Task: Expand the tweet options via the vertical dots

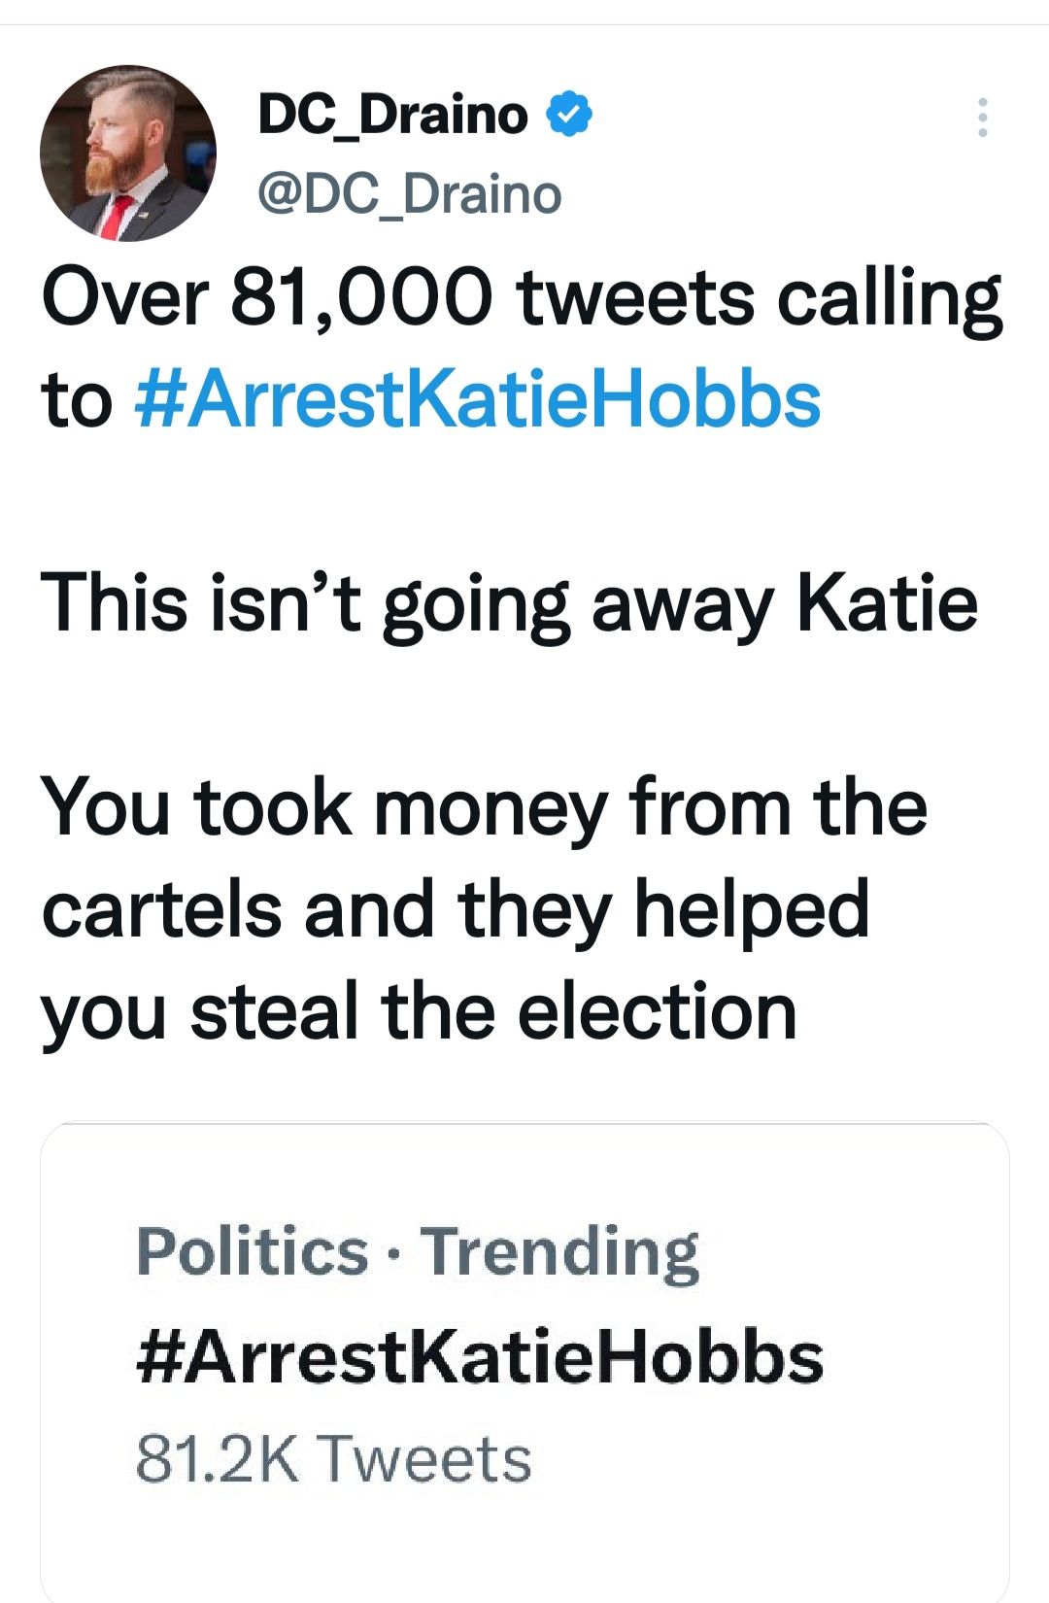Action: (x=984, y=114)
